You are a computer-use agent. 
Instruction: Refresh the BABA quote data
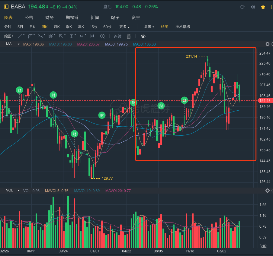(x=242, y=7)
